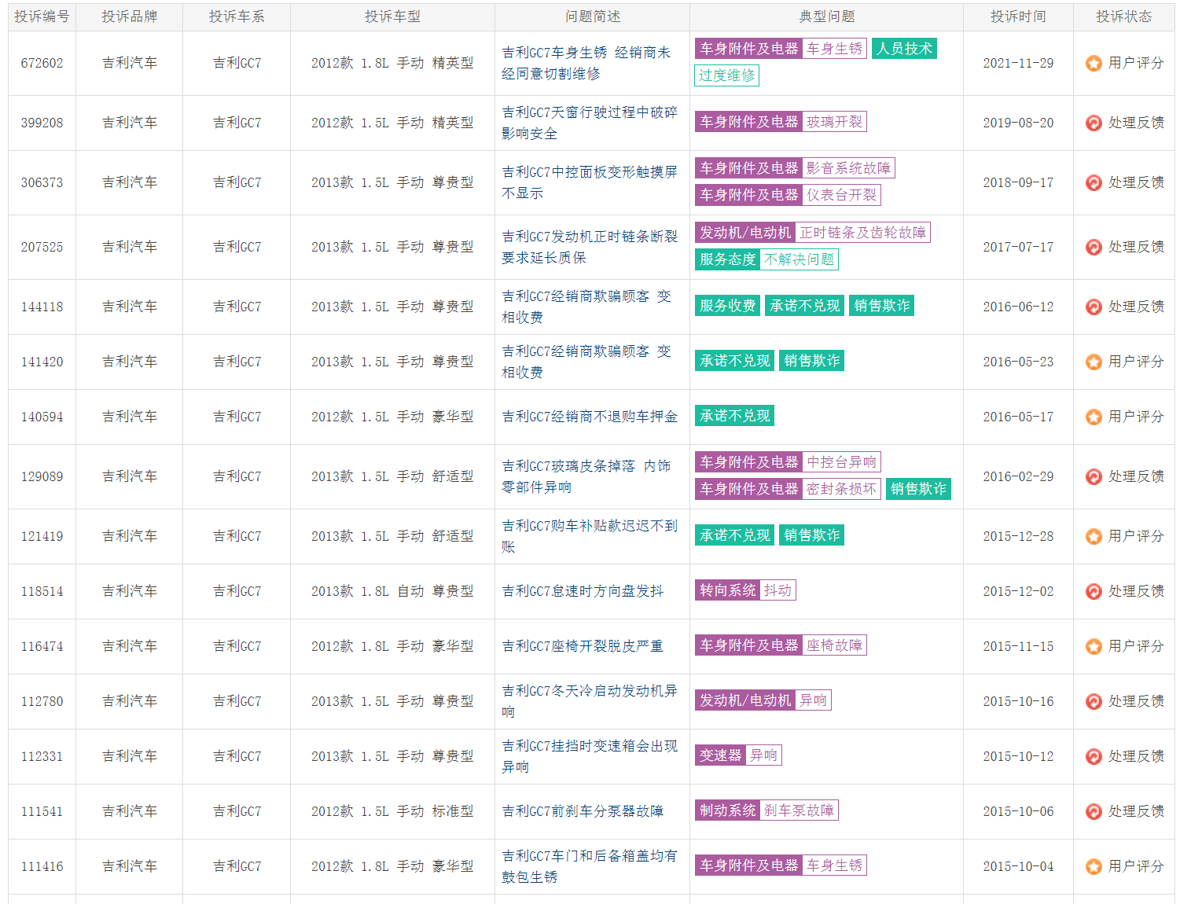Click the '影音系统故障' tag
The width and height of the screenshot is (1180, 904).
pyautogui.click(x=849, y=168)
